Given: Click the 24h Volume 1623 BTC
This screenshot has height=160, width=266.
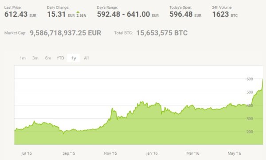Looking at the screenshot, I should coord(225,14).
